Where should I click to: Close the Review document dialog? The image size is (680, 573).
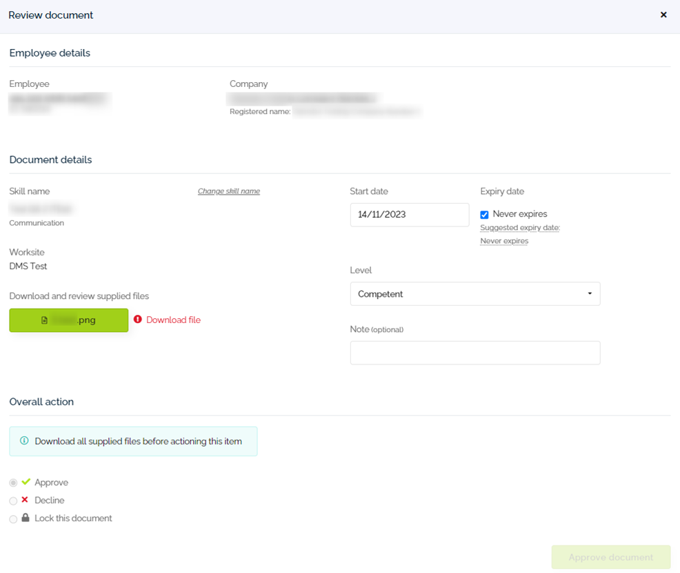tap(663, 14)
